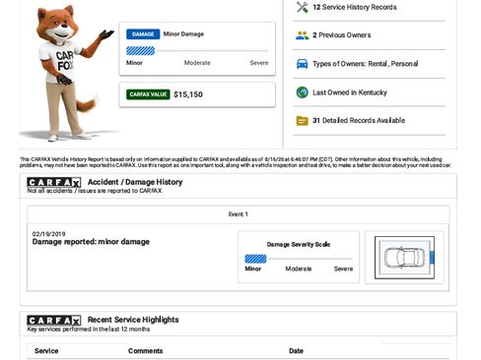Click the CARFAX logo beside Accident / Damage History
This screenshot has height=360, width=481.
[x=54, y=182]
